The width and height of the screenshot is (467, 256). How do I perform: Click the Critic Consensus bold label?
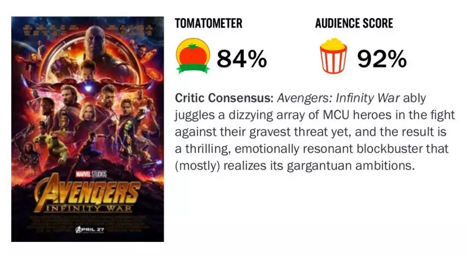click(224, 98)
